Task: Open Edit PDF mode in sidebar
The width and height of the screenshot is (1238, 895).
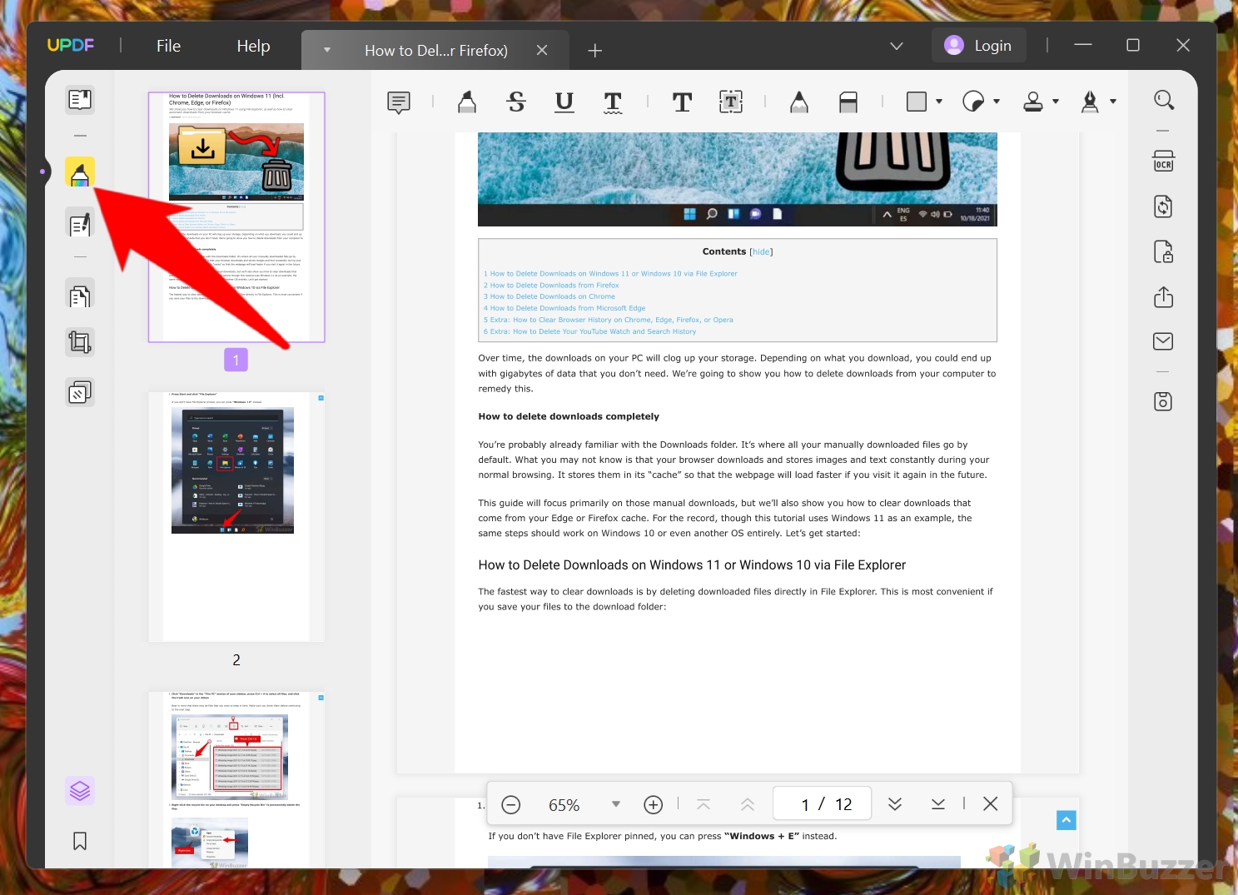Action: click(80, 223)
